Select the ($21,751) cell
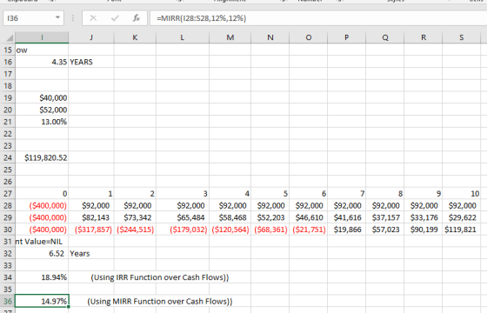Image resolution: width=487 pixels, height=313 pixels. [x=308, y=230]
